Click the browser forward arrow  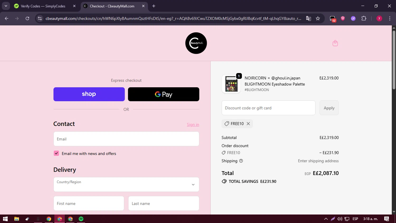click(17, 19)
